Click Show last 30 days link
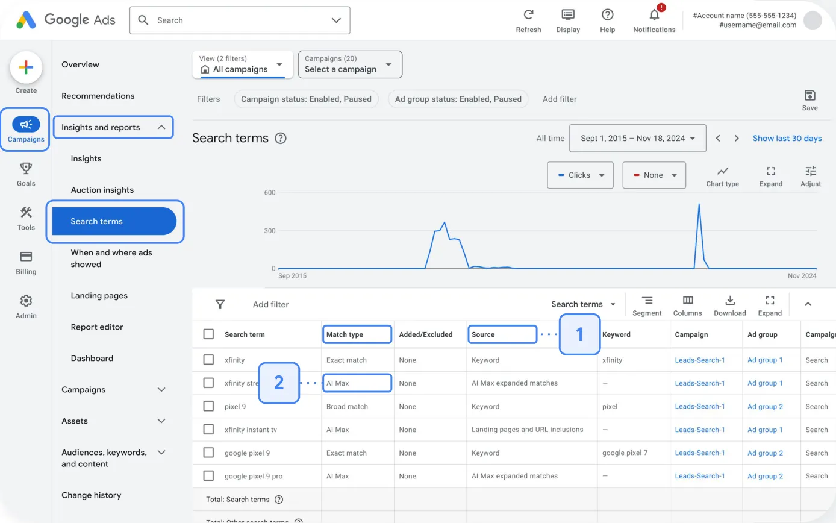 787,138
